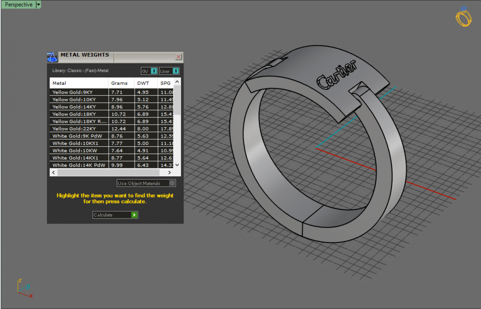Screen dimensions: 481x309
Task: Select the Yellow Gold:18KY row
Action: pos(79,114)
